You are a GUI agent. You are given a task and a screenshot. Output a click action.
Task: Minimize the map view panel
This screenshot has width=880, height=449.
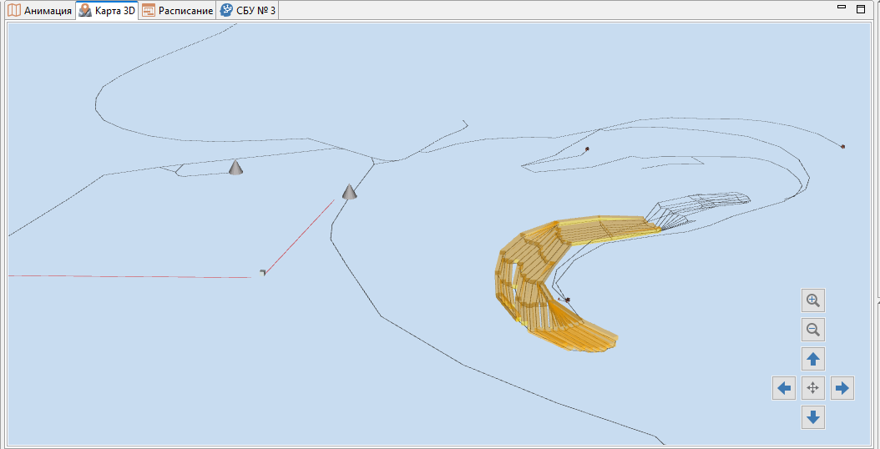coord(842,8)
